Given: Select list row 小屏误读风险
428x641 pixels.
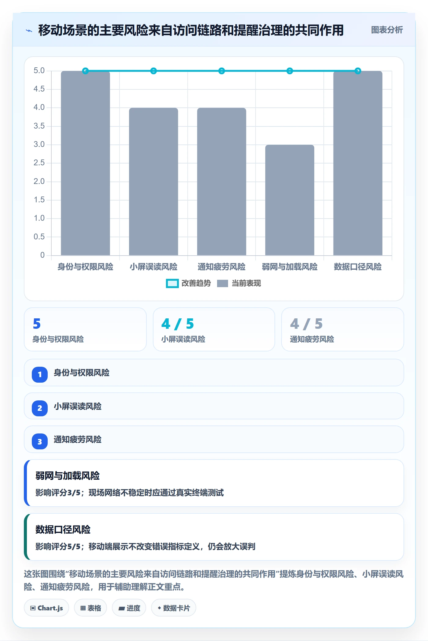Looking at the screenshot, I should [214, 406].
